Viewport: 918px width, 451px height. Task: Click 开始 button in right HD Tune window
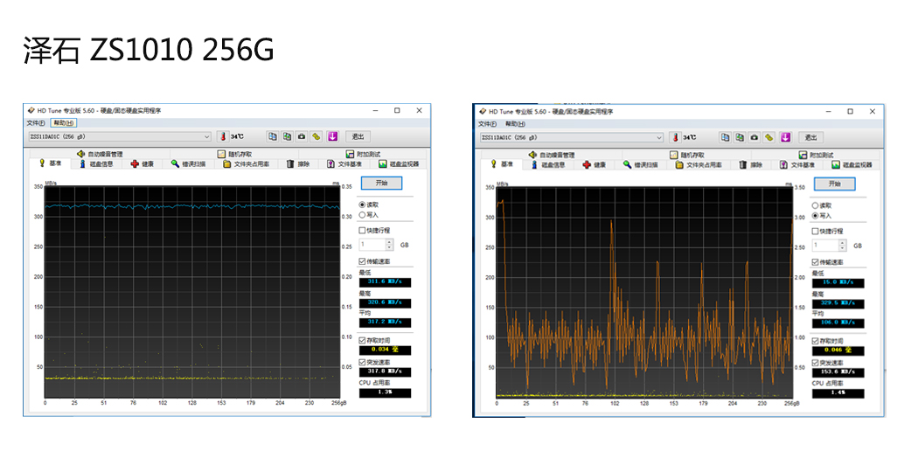click(834, 184)
